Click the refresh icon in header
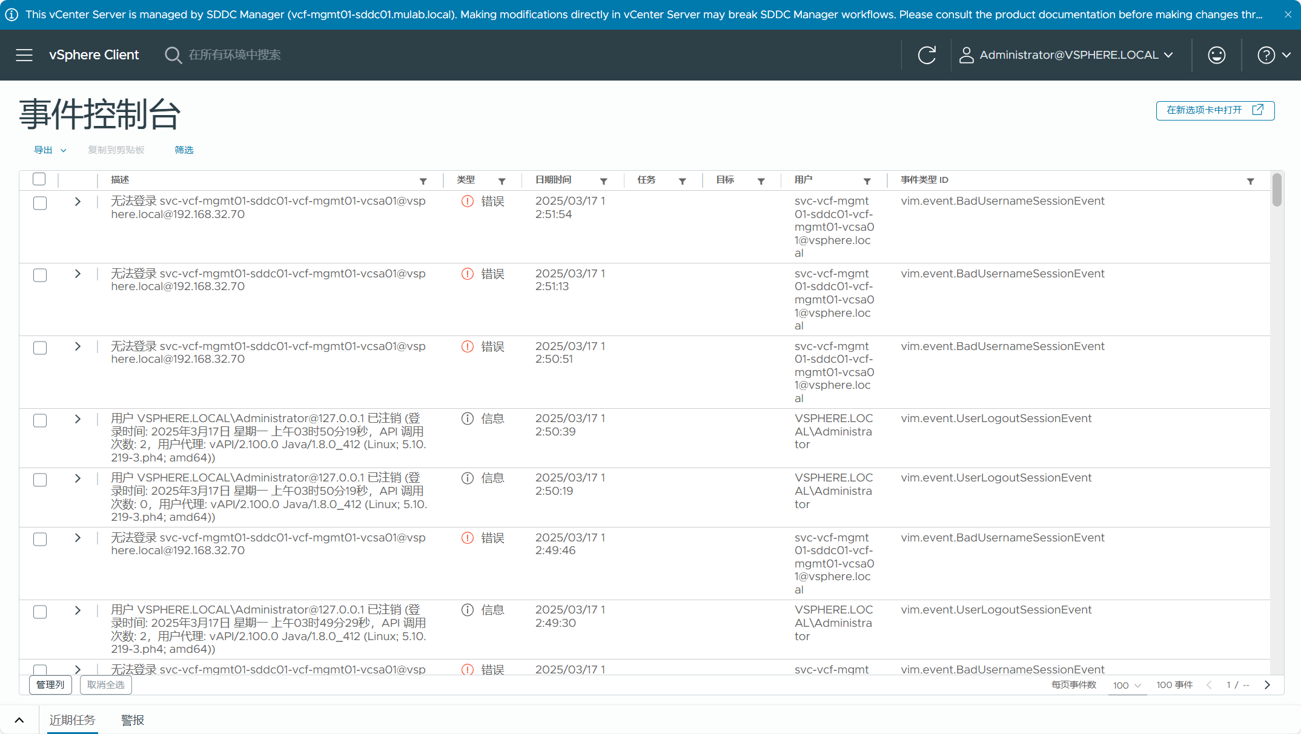 (x=927, y=55)
